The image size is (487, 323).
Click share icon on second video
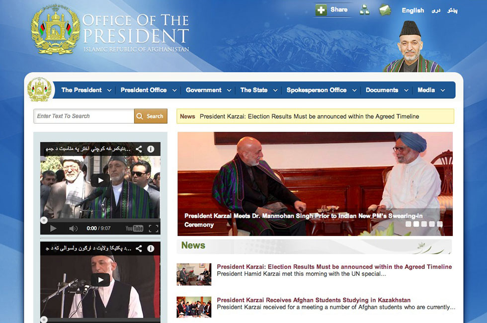click(139, 248)
